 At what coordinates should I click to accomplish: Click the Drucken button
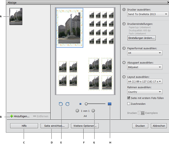click(140, 126)
